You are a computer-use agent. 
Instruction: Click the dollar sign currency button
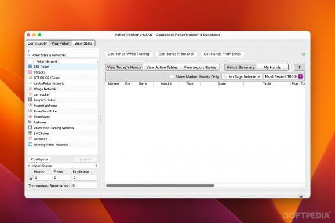tap(300, 67)
